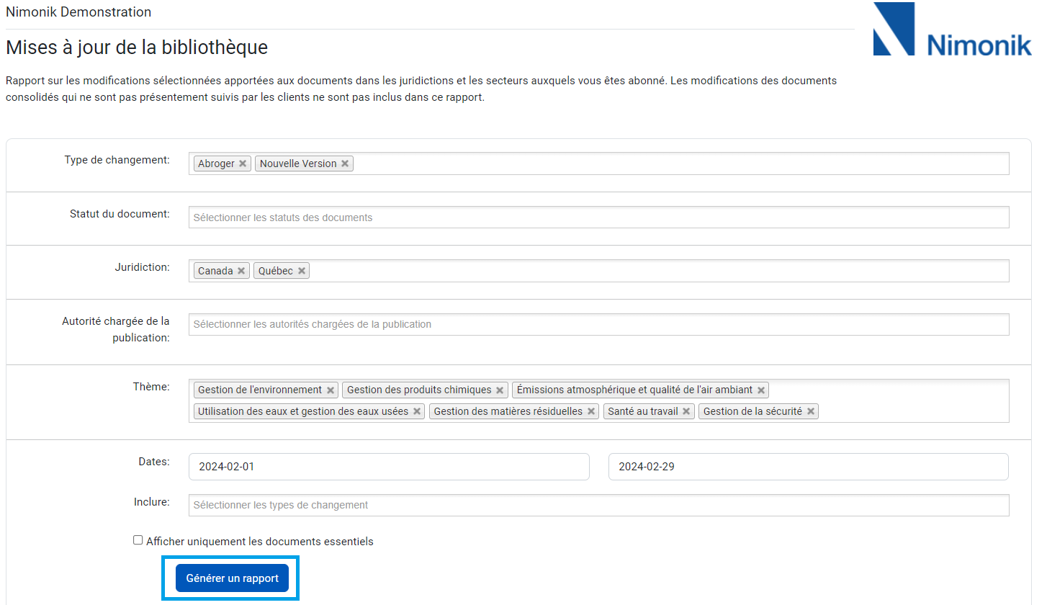Click the Inclure label
Screen dimensions: 1047x605
[x=152, y=502]
